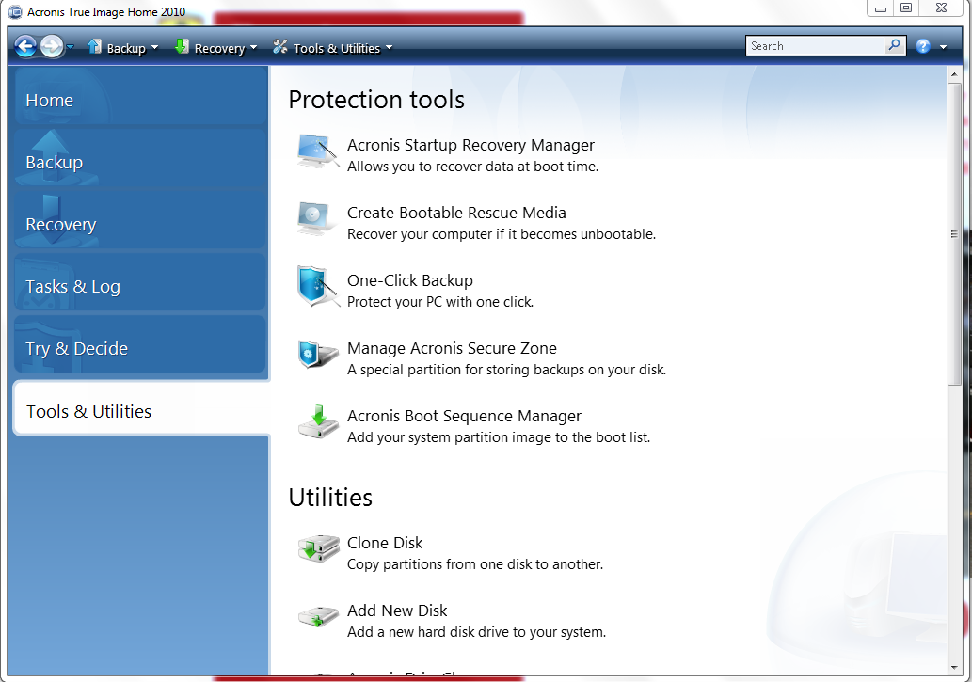Click the Forward navigation arrow icon
This screenshot has width=972, height=682.
(52, 46)
